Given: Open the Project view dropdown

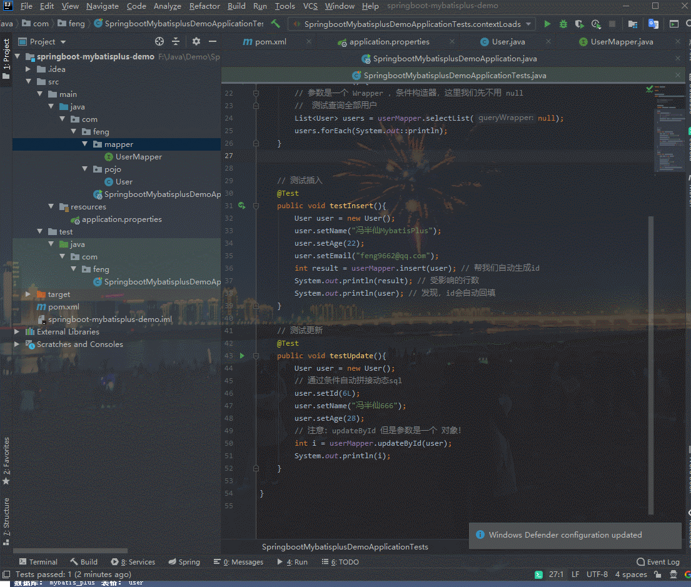Looking at the screenshot, I should coord(63,42).
